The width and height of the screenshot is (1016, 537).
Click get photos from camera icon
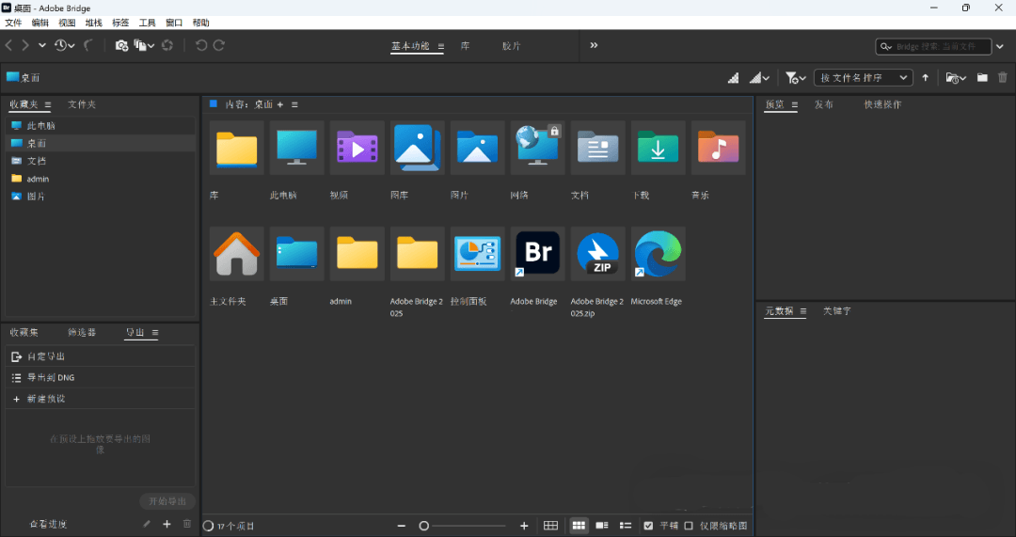121,45
